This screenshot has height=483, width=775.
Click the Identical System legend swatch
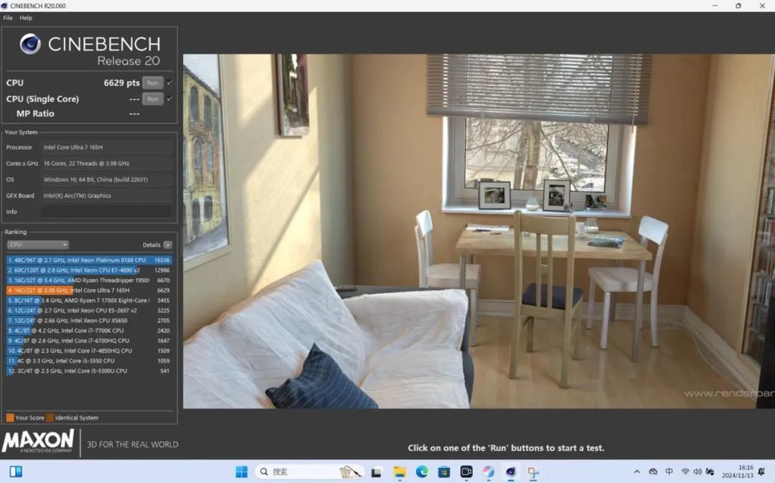pos(50,418)
